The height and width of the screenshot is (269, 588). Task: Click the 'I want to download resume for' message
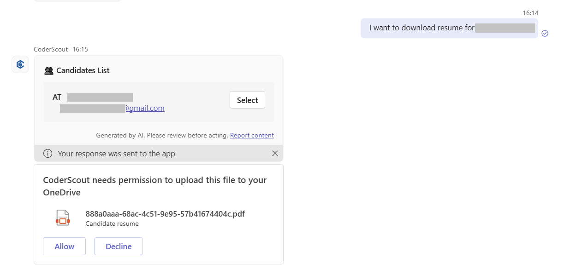click(x=449, y=28)
